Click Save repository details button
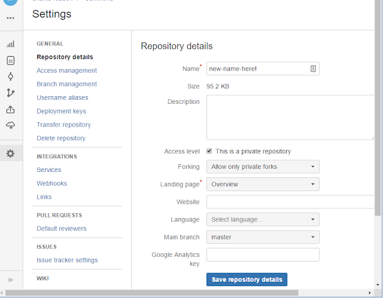The height and width of the screenshot is (298, 383). [247, 279]
